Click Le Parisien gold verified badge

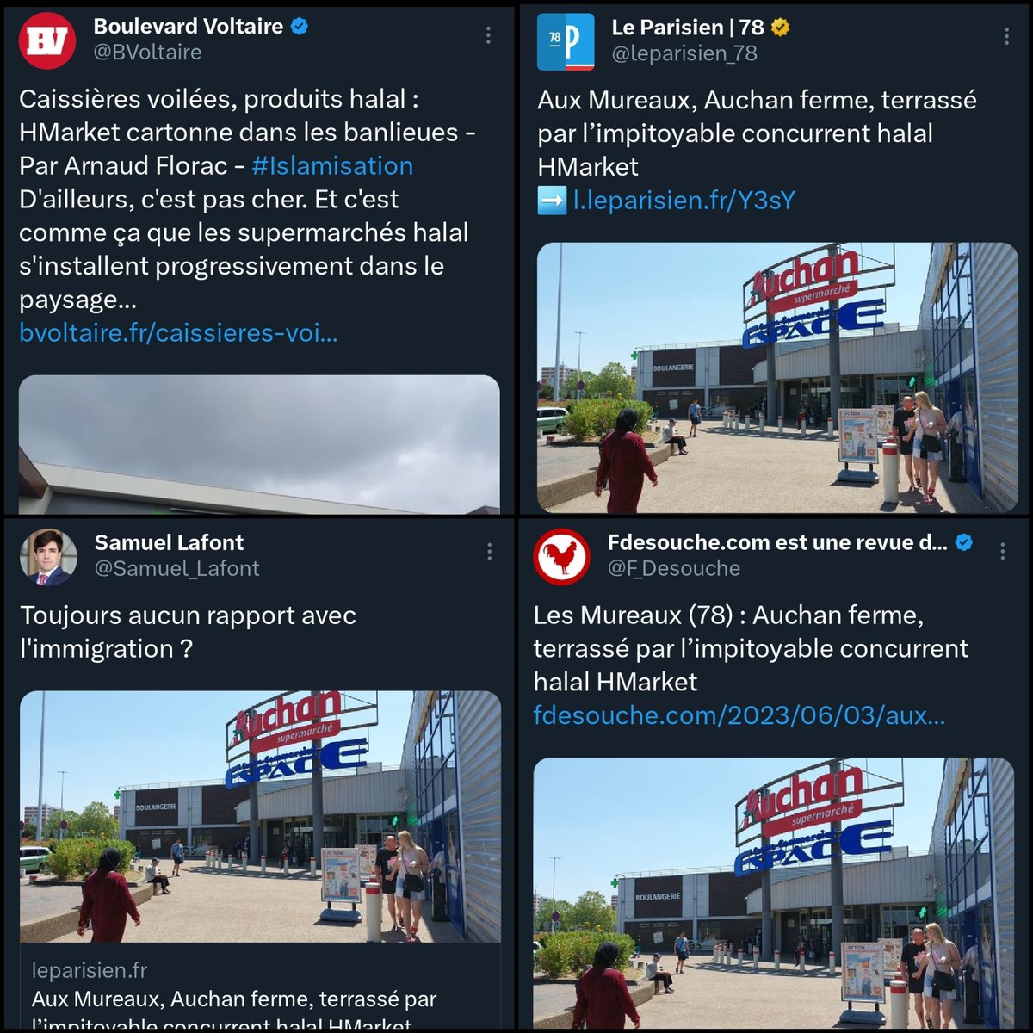pos(780,28)
